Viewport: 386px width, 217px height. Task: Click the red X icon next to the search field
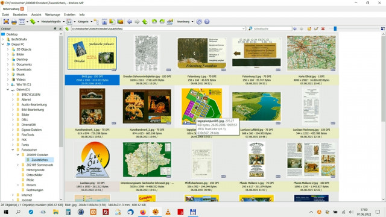[323, 29]
